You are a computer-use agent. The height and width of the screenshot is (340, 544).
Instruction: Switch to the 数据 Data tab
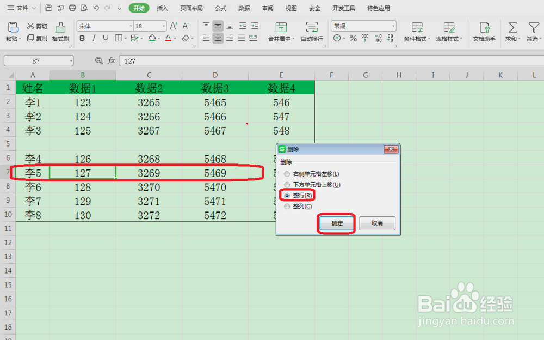[244, 8]
